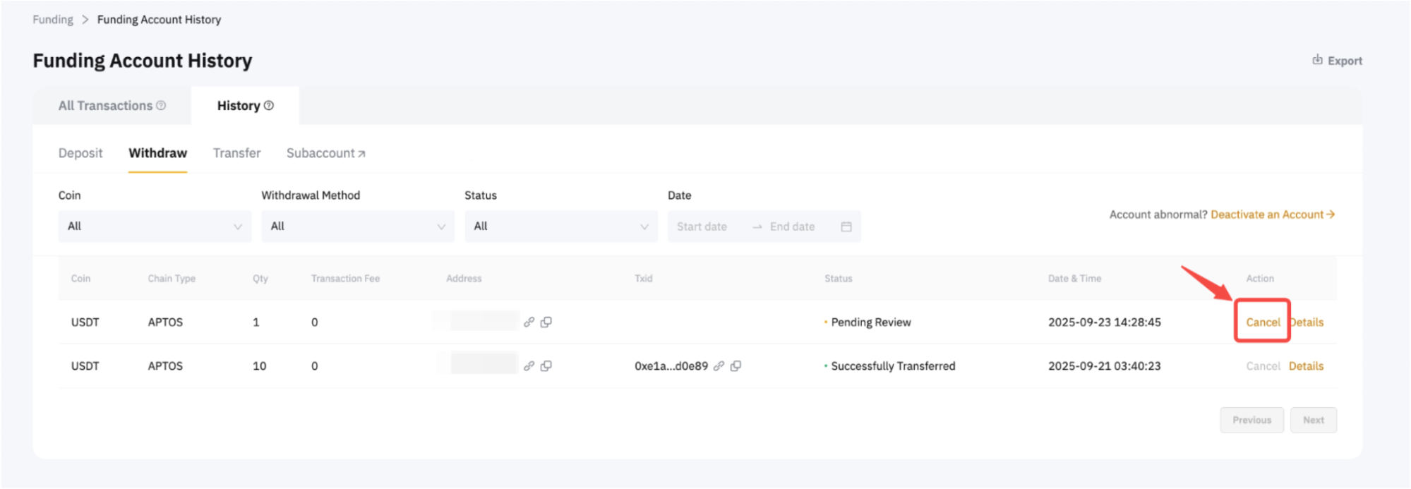Open the Withdrawal Method dropdown

point(357,227)
